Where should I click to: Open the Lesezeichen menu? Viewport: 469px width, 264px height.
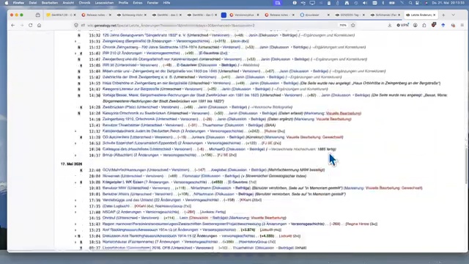(104, 3)
